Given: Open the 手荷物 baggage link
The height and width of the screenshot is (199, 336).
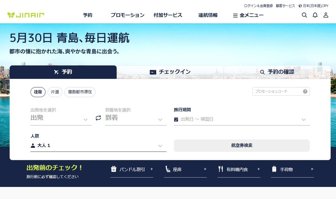Looking at the screenshot, I should [292, 169].
